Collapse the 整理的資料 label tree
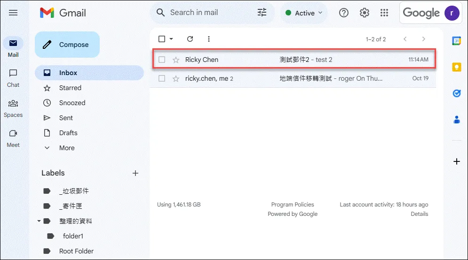468x260 pixels. [x=39, y=221]
